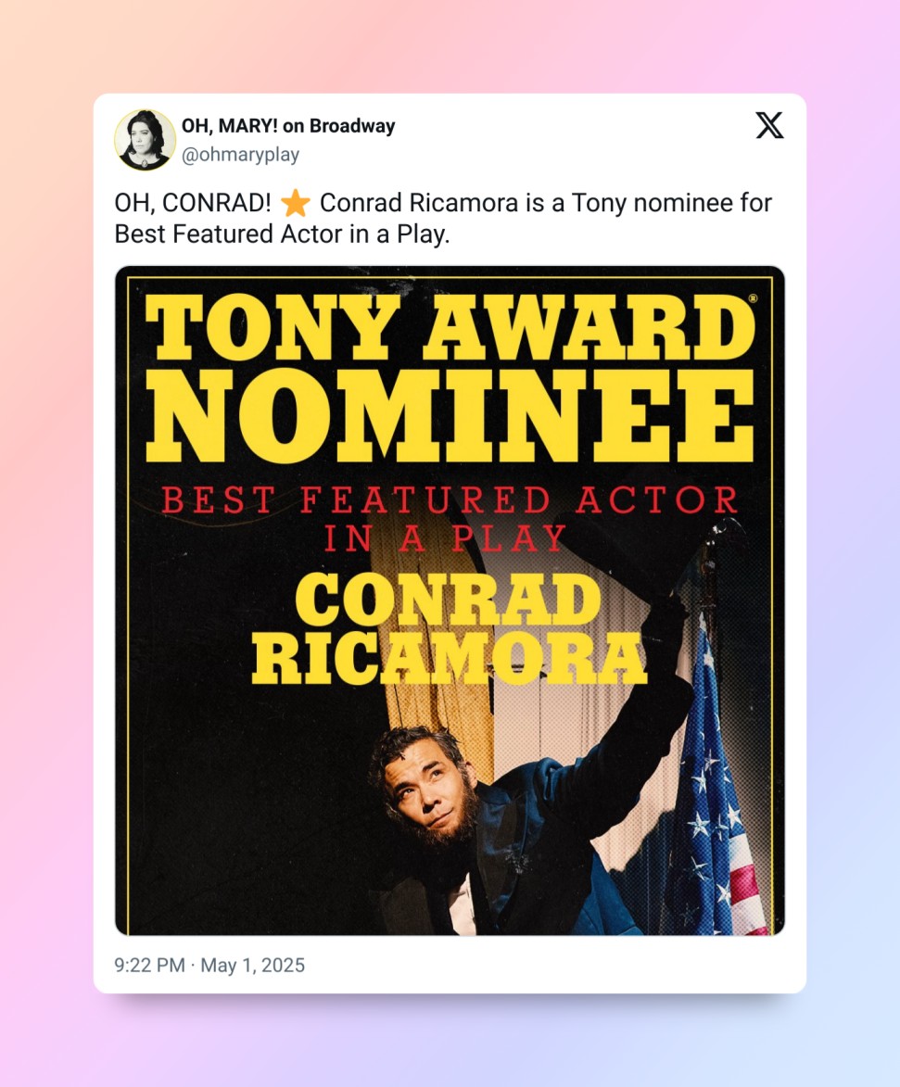900x1087 pixels.
Task: Click the X logo icon
Action: (769, 126)
